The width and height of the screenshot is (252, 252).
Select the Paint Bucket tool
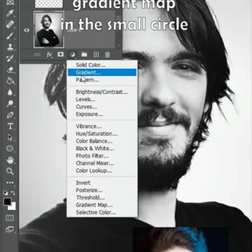coord(10,81)
